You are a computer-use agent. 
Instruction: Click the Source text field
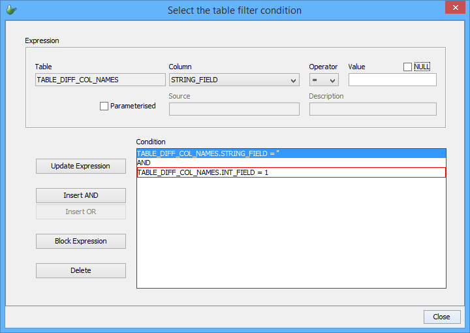tap(234, 109)
